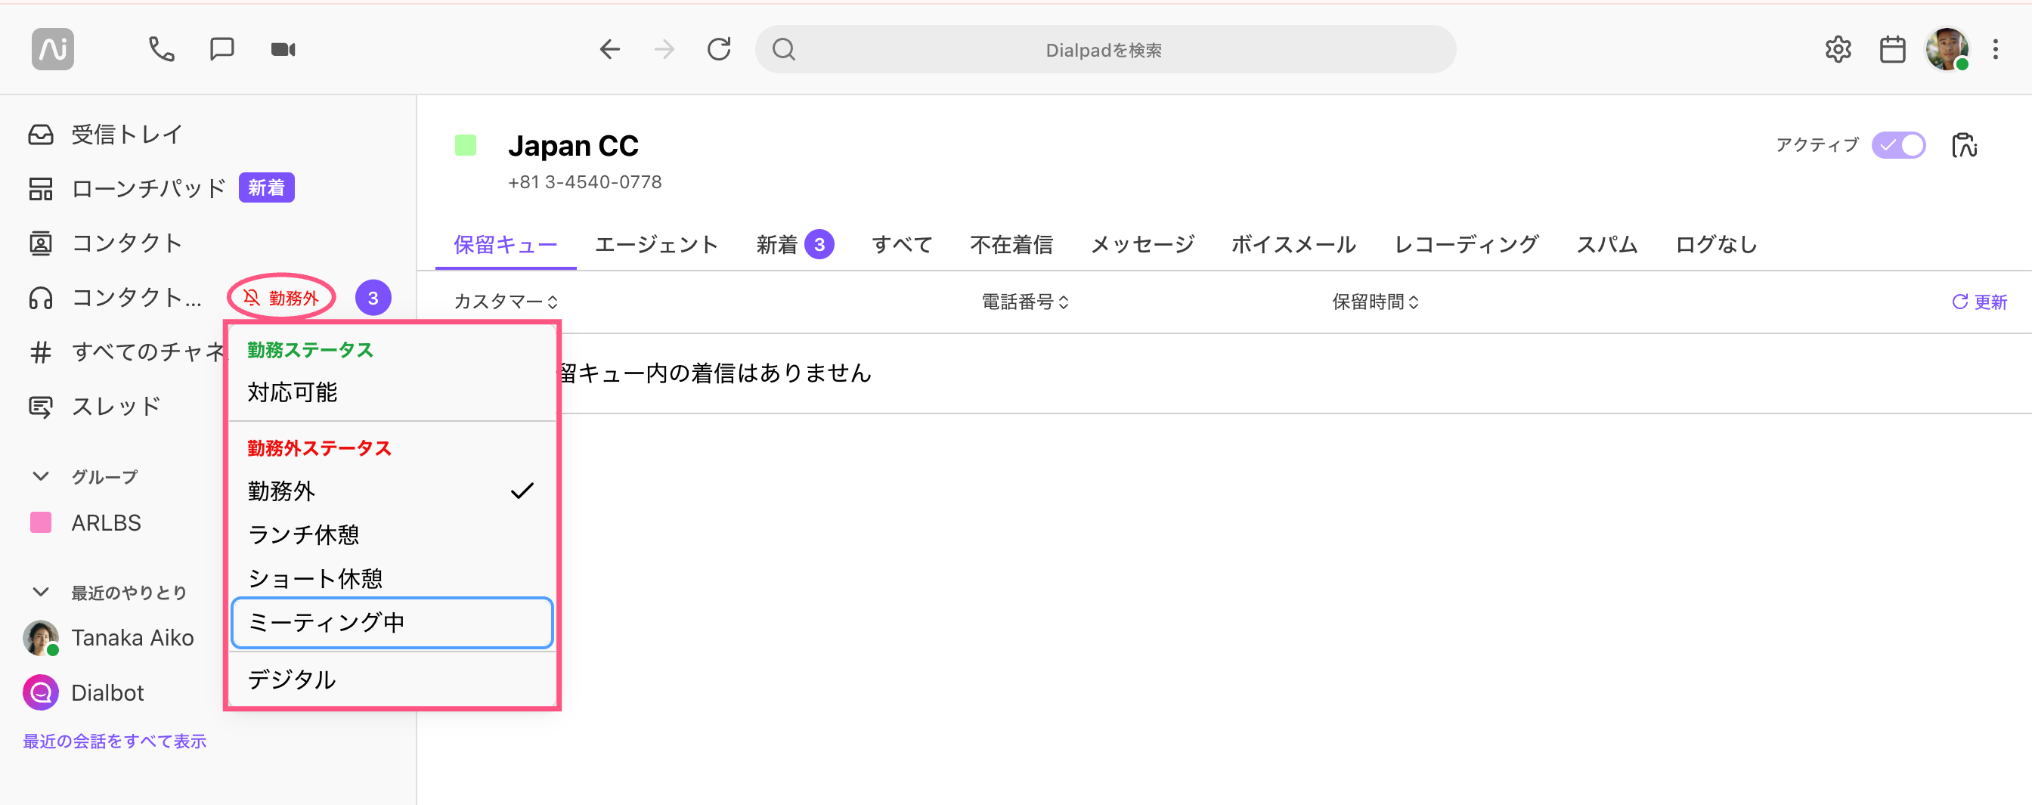Viewport: 2032px width, 805px height.
Task: Open the phone dialer icon
Action: [162, 50]
